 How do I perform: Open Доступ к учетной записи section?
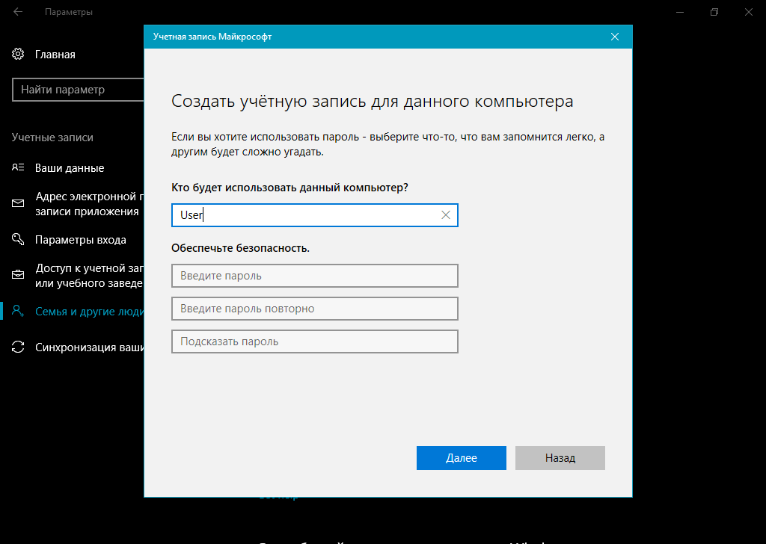pos(90,276)
